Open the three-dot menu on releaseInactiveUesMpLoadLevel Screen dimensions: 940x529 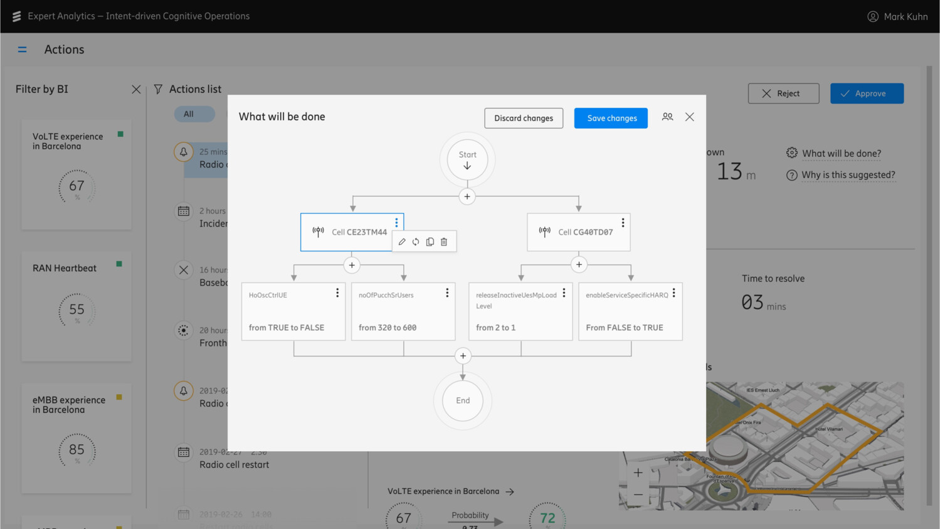[x=563, y=292]
